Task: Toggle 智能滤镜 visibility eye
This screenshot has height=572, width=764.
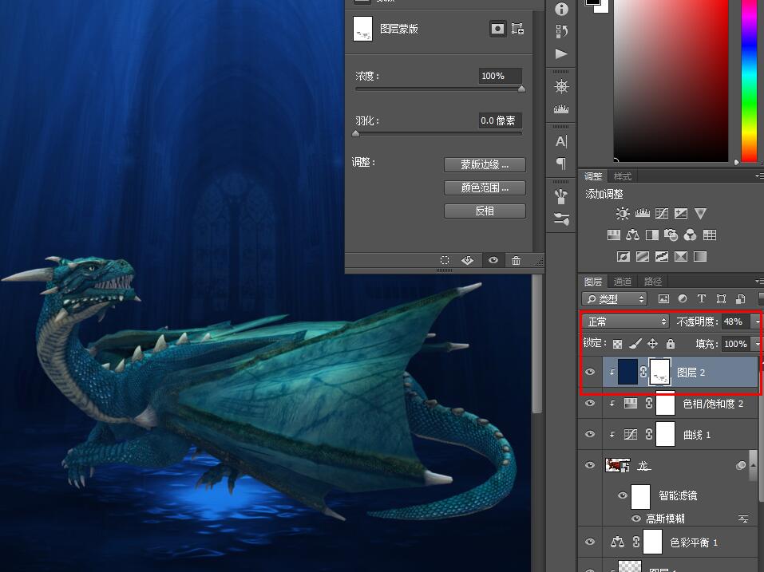Action: point(622,495)
